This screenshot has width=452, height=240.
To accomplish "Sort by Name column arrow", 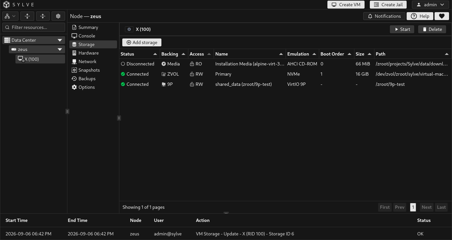I will (281, 54).
